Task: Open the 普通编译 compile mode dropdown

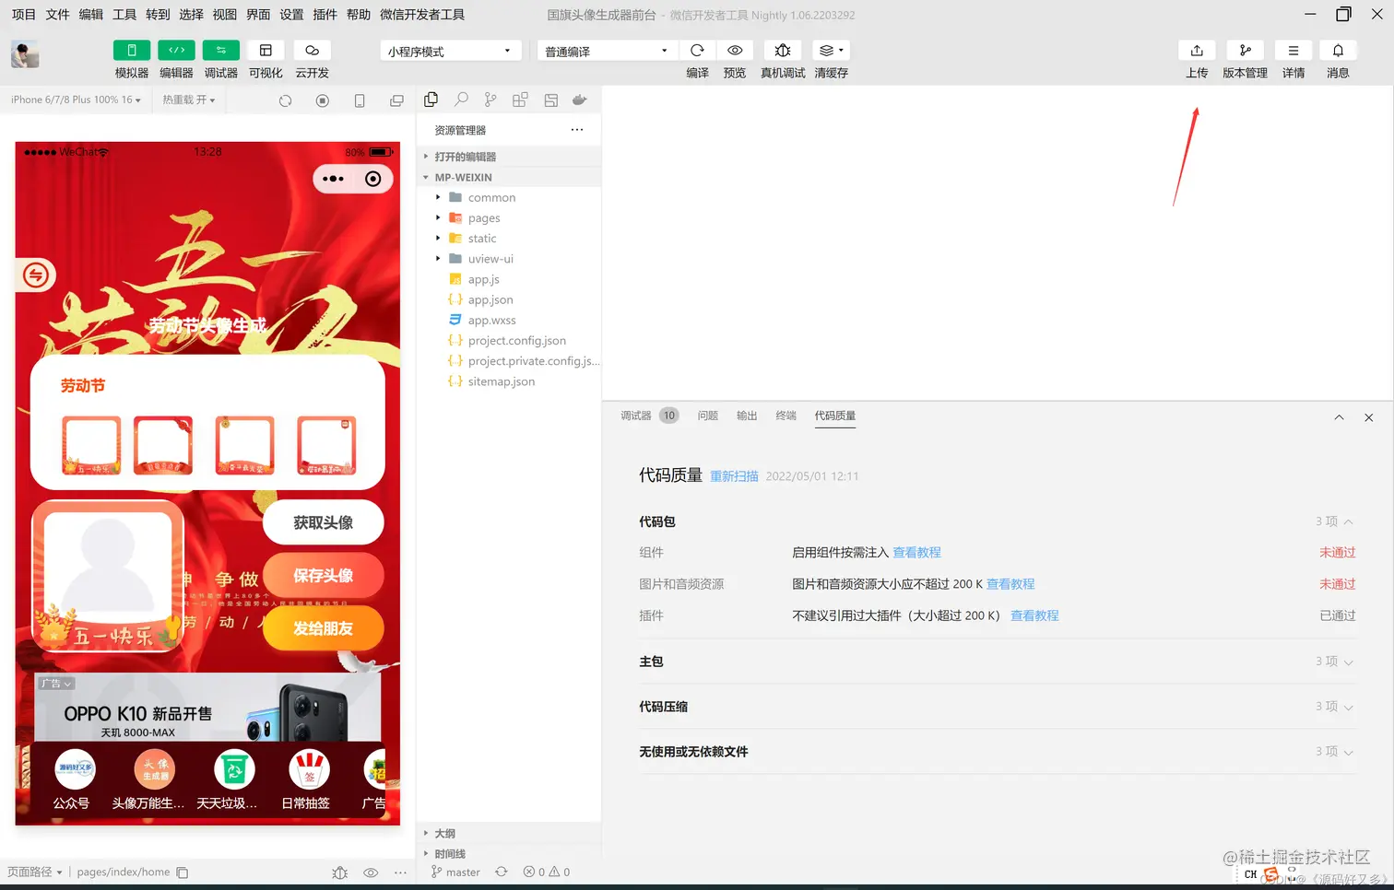Action: (605, 50)
